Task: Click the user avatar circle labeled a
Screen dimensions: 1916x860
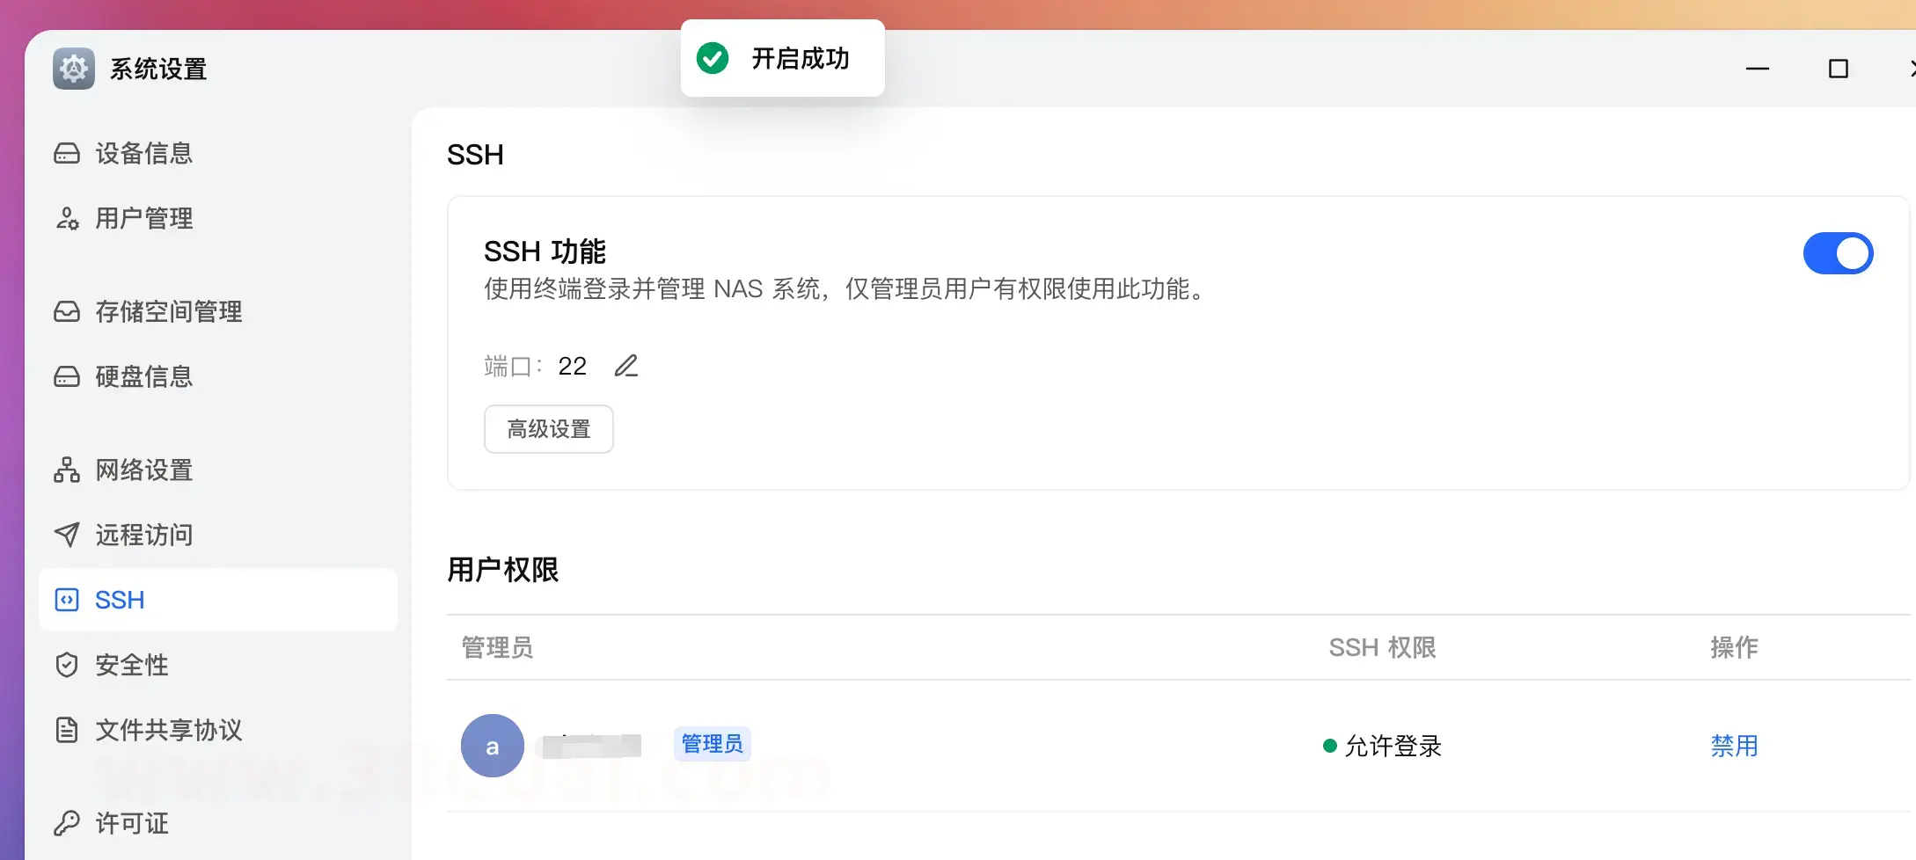Action: tap(493, 746)
